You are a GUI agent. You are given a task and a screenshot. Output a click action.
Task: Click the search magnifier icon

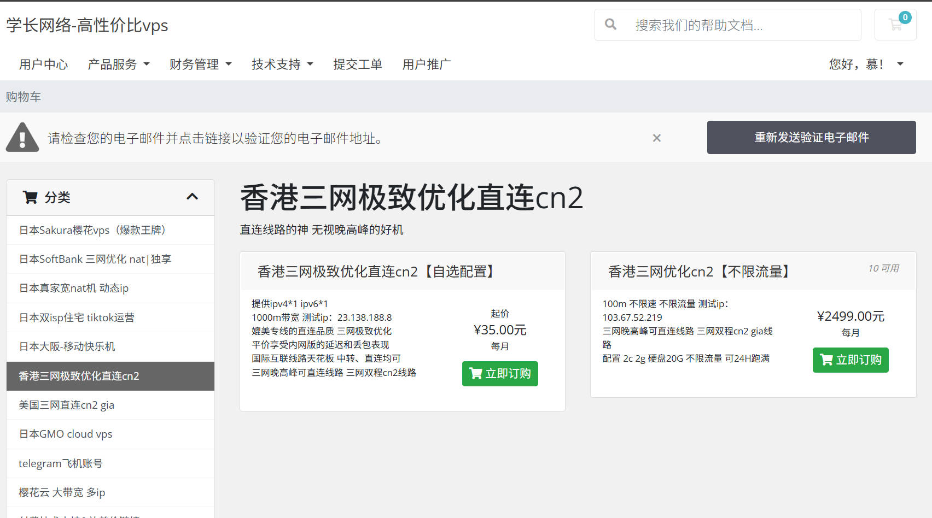[x=610, y=25]
